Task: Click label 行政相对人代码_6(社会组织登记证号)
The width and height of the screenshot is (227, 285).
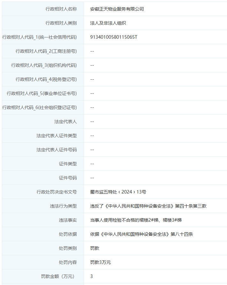Action: pos(40,107)
